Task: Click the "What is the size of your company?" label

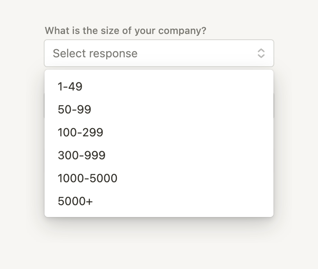Action: tap(125, 31)
